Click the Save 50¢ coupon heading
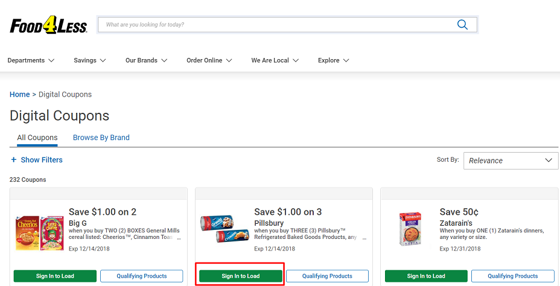The image size is (560, 286). (x=459, y=212)
